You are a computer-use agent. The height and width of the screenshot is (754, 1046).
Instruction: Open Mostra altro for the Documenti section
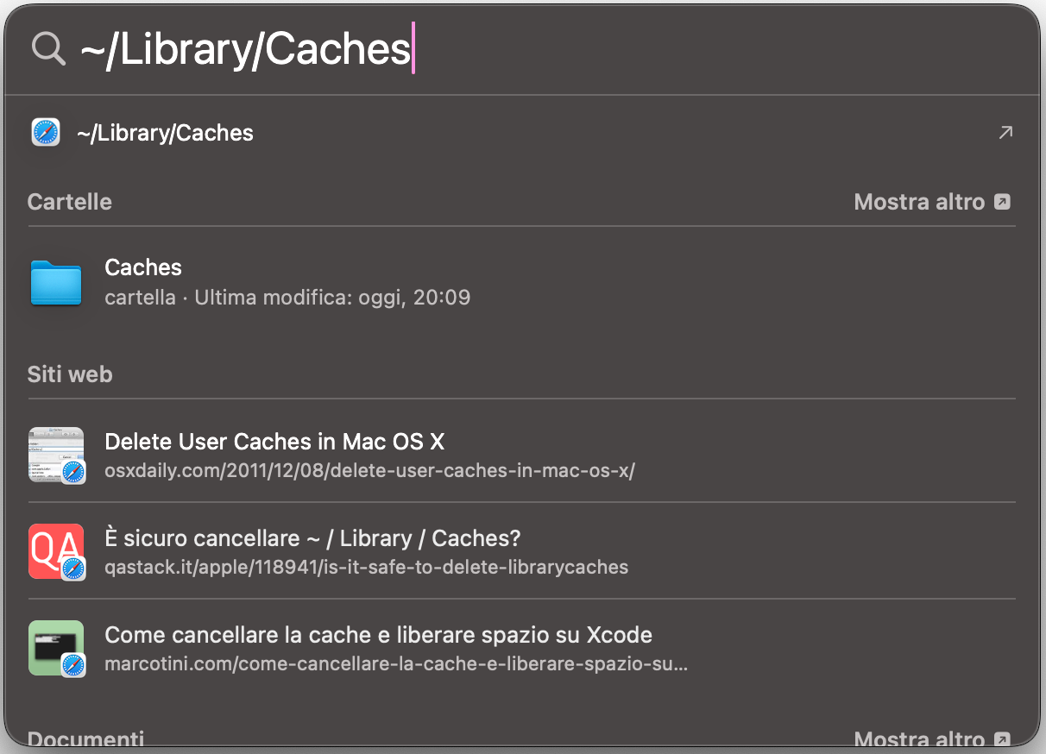[x=918, y=739]
